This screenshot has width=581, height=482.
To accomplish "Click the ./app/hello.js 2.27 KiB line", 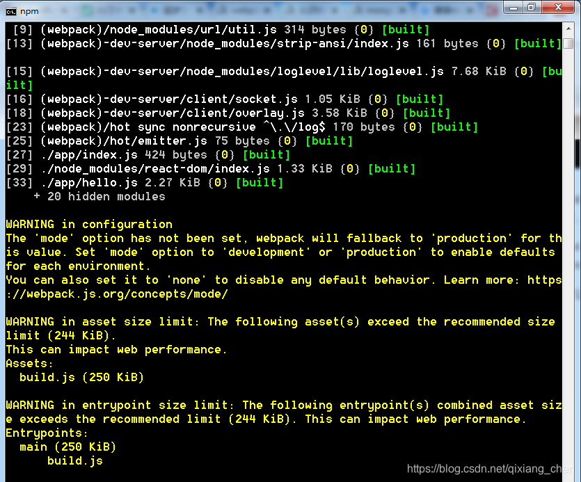I will click(x=145, y=183).
